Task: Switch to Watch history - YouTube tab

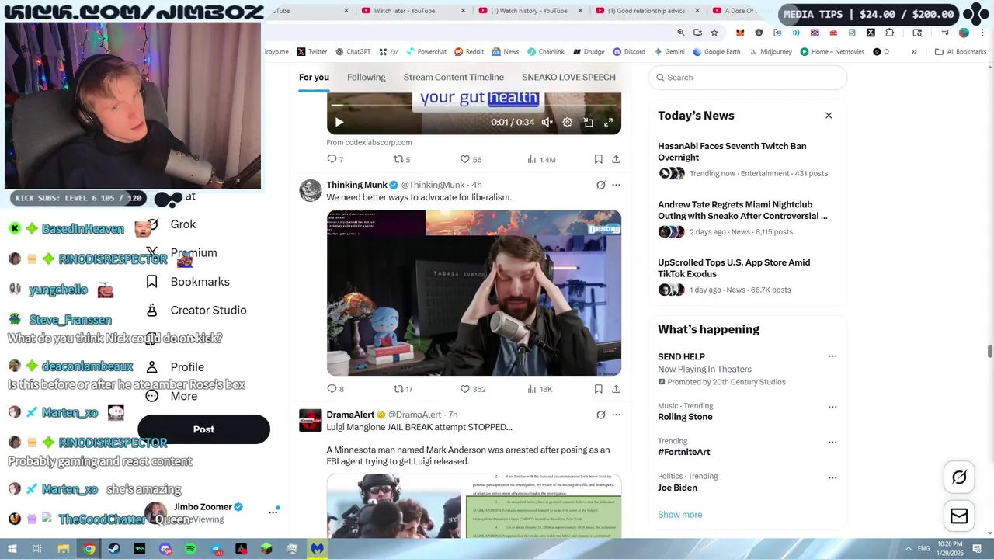Action: pyautogui.click(x=528, y=11)
